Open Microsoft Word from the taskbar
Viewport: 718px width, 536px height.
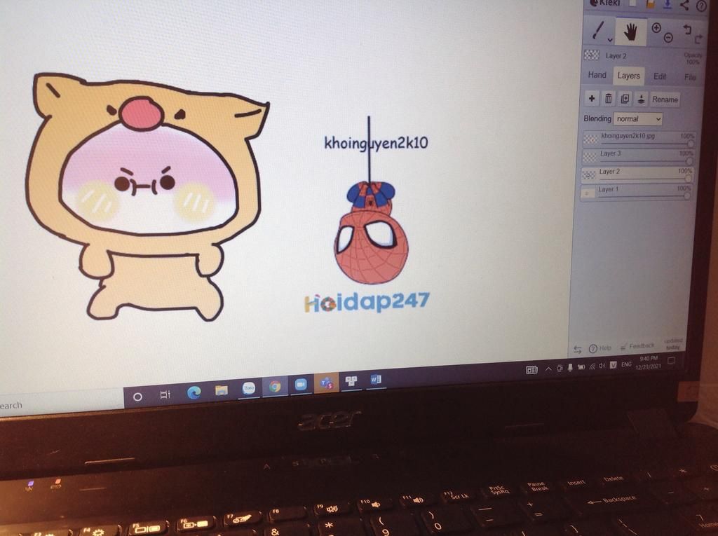click(376, 380)
